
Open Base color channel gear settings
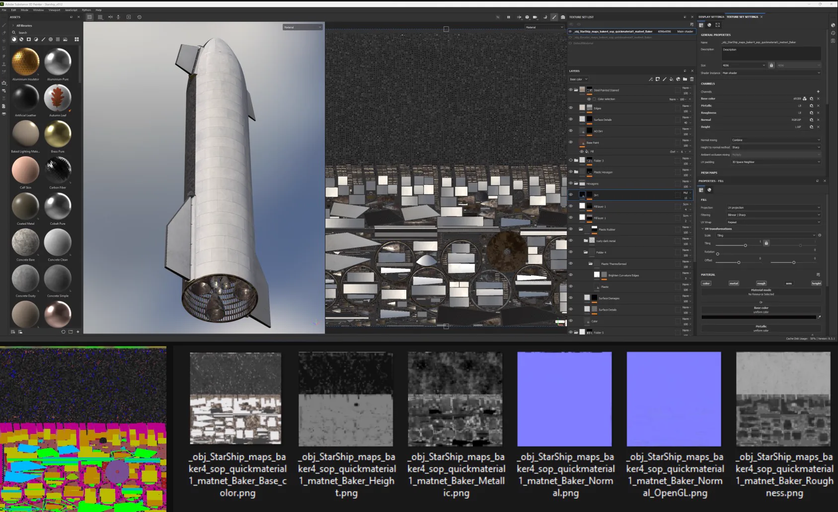(812, 98)
